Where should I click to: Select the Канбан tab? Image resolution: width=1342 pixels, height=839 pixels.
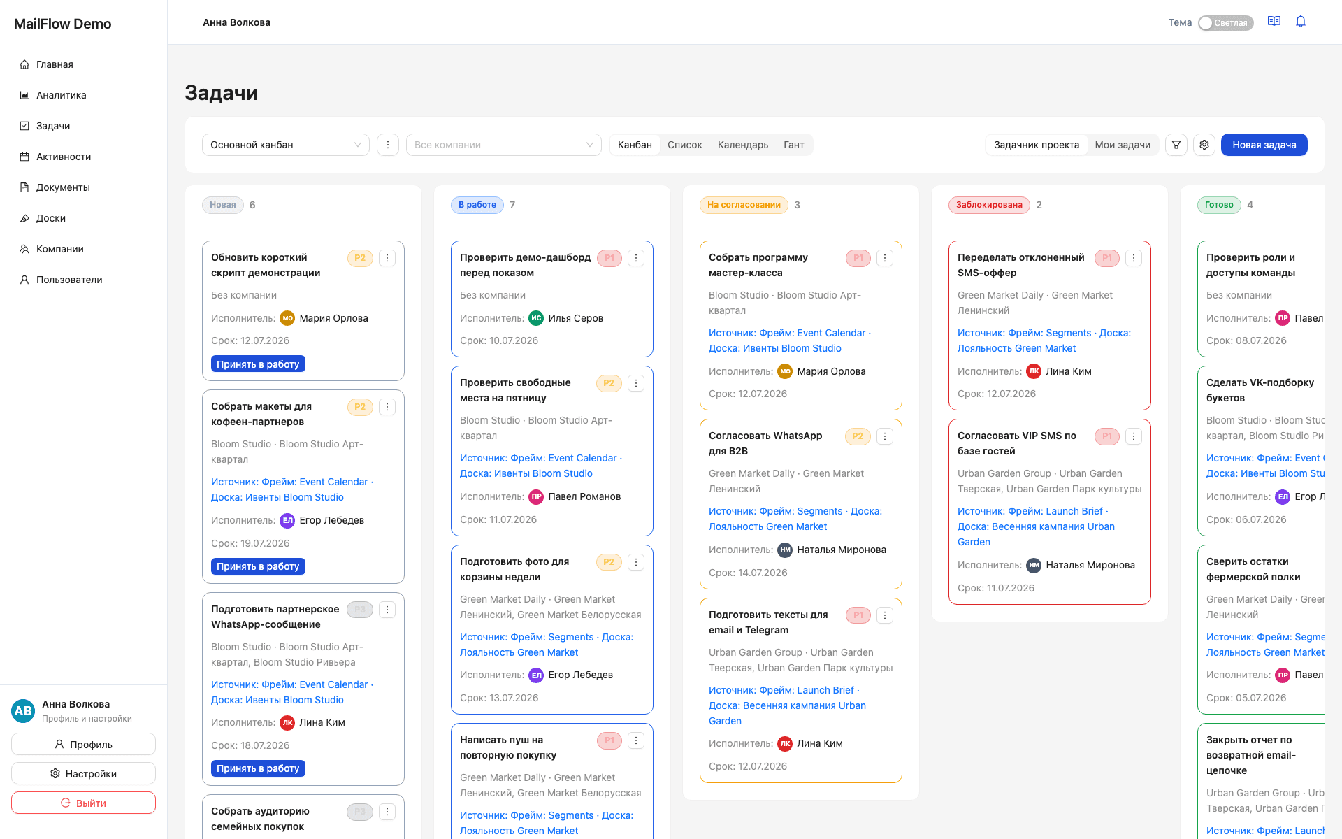(635, 145)
